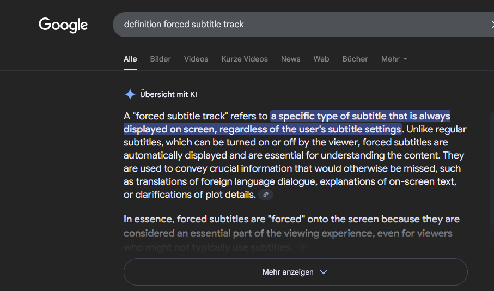
Task: Click the 'Übersicht mit KI' heading
Action: [168, 94]
